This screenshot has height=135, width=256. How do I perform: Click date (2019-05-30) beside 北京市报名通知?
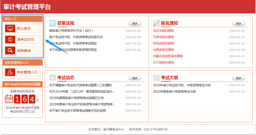(237, 31)
